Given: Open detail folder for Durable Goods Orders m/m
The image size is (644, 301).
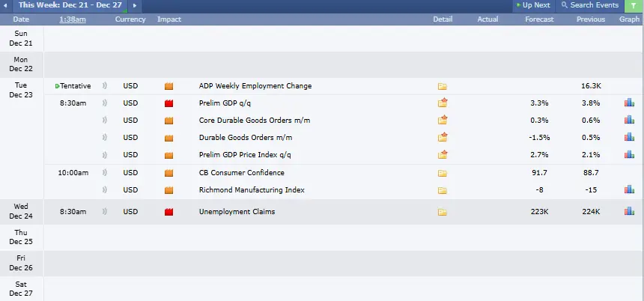Looking at the screenshot, I should click(x=443, y=137).
